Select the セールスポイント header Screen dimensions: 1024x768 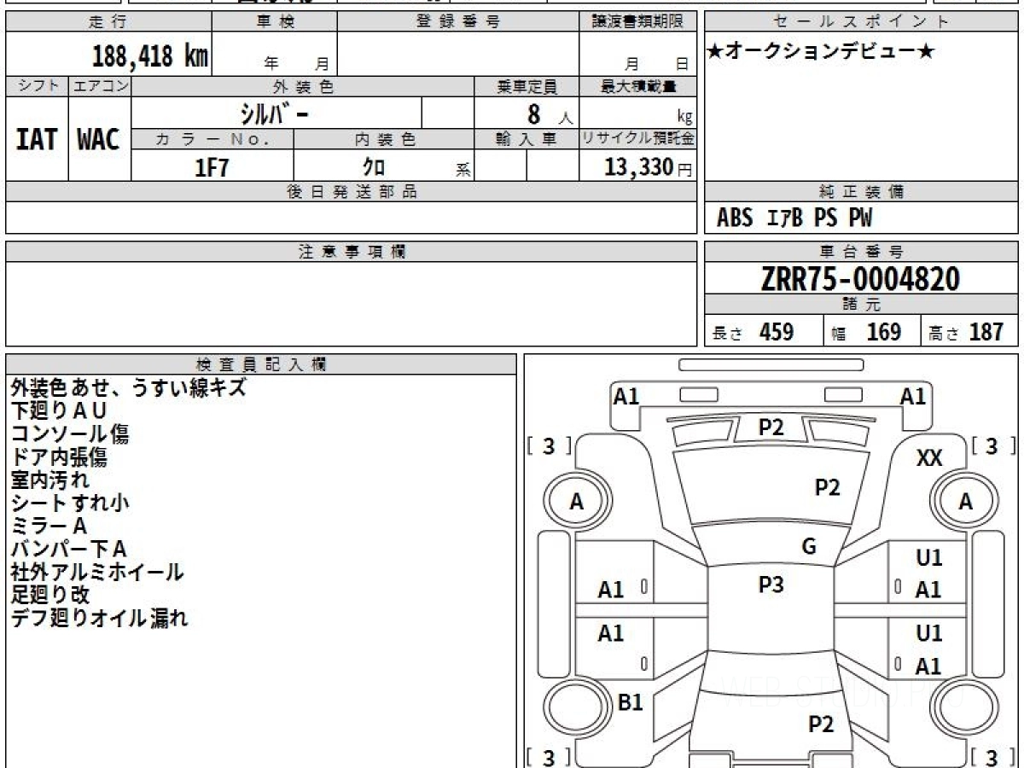point(862,22)
